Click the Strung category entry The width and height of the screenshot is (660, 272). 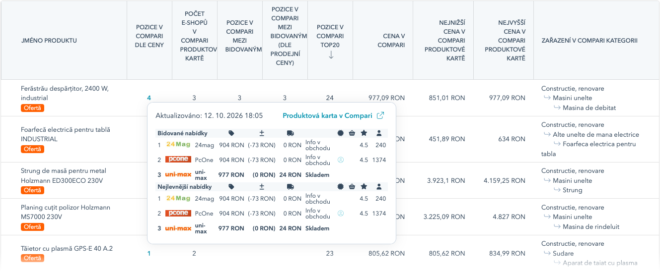[573, 190]
